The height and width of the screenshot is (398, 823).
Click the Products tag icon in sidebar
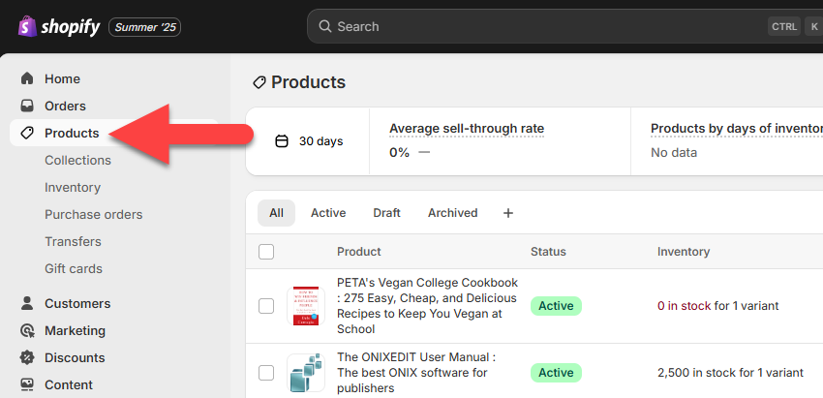pos(27,133)
